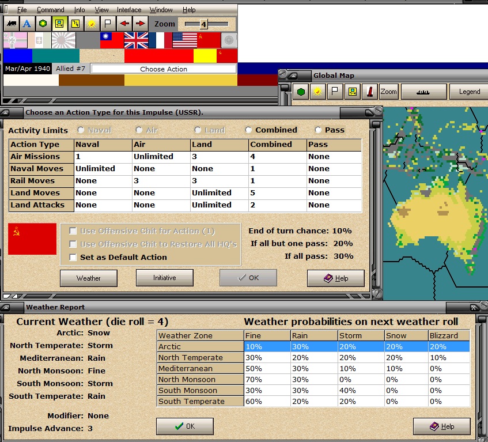
Task: Click the Zoom slider handle showing 4
Action: (203, 24)
